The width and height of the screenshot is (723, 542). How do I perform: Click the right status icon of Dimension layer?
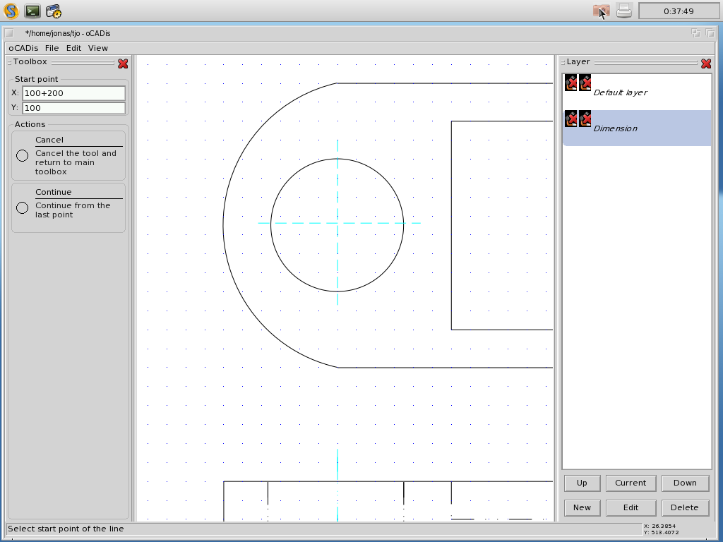(x=585, y=119)
